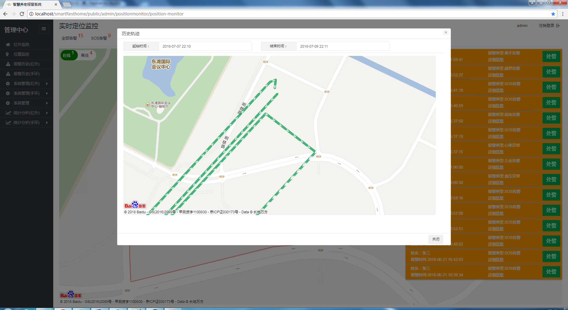This screenshot has width=568, height=310.
Task: Click 处警 for the 心率异常 alarm
Action: 551,148
